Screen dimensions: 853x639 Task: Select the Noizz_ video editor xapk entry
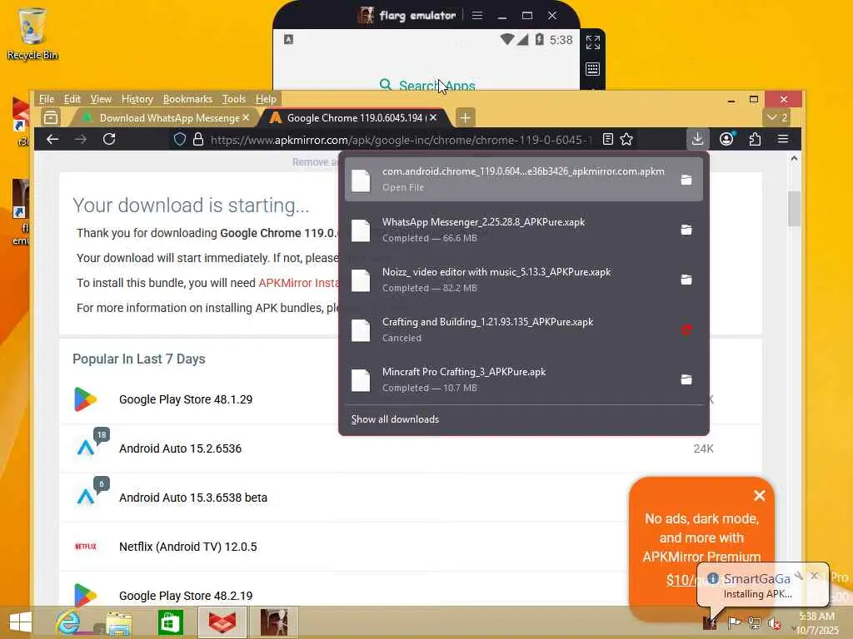[523, 280]
